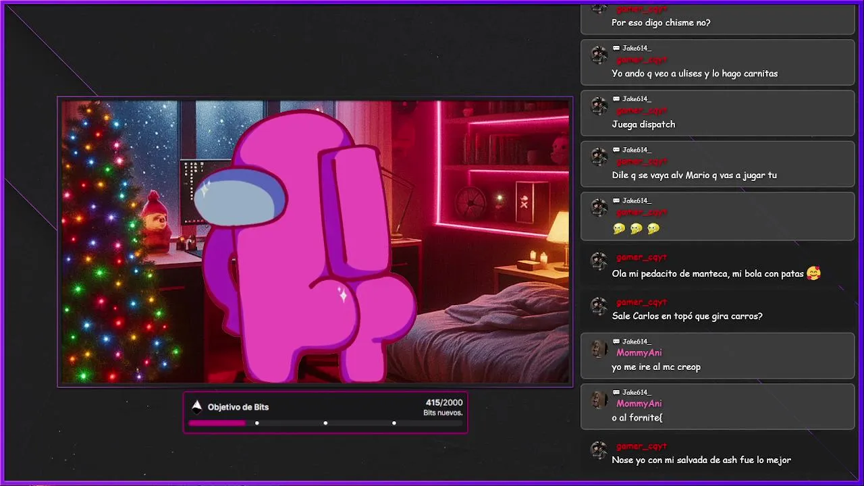Click 'Dile q se vaya alv Mario q vas a jugar tu'

click(694, 175)
